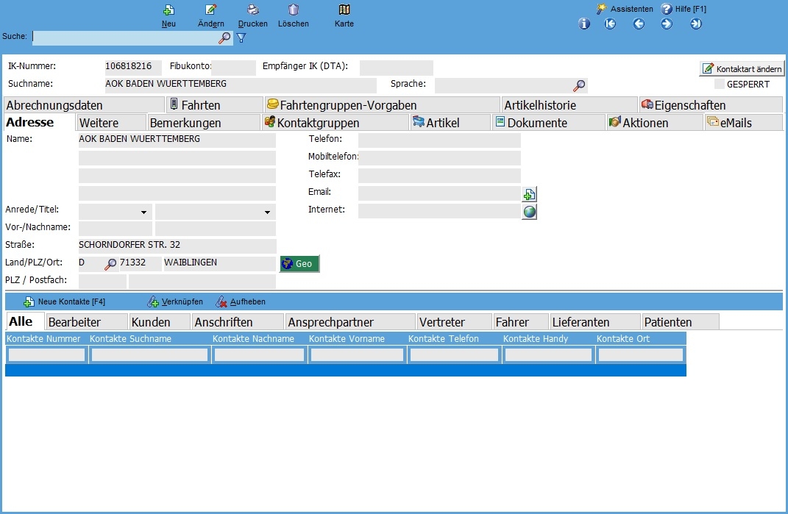Open Fahrtengruppen-Vorgaben tab
The height and width of the screenshot is (514, 788).
pos(383,105)
